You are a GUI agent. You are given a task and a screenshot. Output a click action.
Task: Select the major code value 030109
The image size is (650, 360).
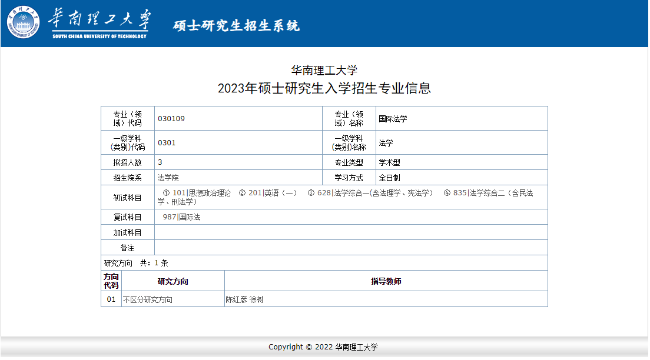point(171,119)
